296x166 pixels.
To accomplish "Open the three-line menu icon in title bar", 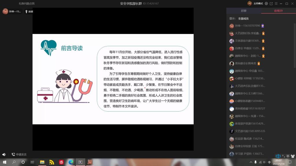I will [x=276, y=3].
